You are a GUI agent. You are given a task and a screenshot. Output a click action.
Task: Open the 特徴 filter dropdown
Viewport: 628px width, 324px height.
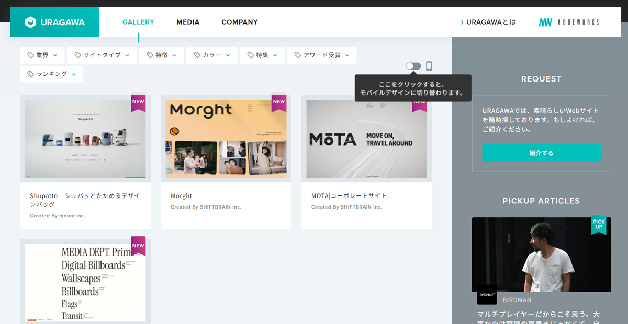click(161, 55)
